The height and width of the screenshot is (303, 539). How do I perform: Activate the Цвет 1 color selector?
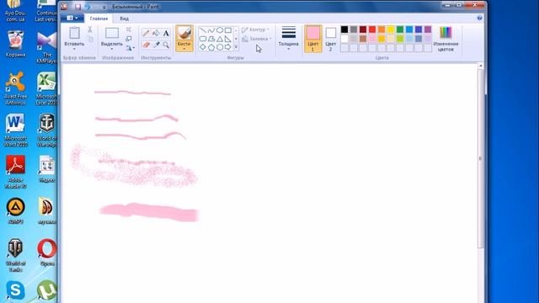click(x=312, y=39)
